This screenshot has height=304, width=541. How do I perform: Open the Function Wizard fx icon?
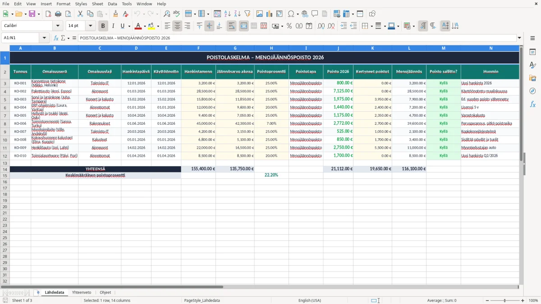56,38
